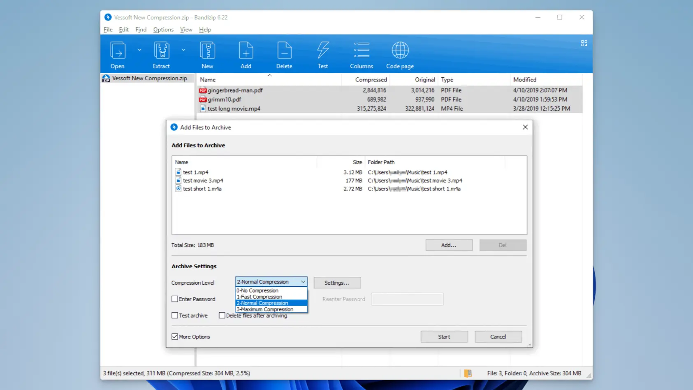Check the Test archive option
This screenshot has height=390, width=693.
[175, 315]
